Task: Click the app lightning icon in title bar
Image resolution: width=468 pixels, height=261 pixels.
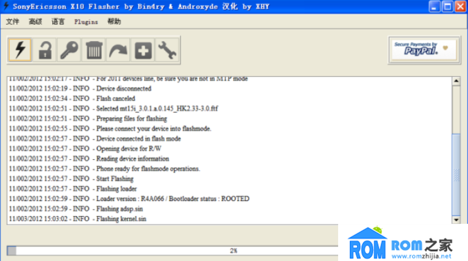Action: [6, 7]
